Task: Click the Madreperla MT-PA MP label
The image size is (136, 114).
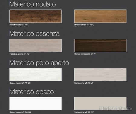Action: pos(84,83)
